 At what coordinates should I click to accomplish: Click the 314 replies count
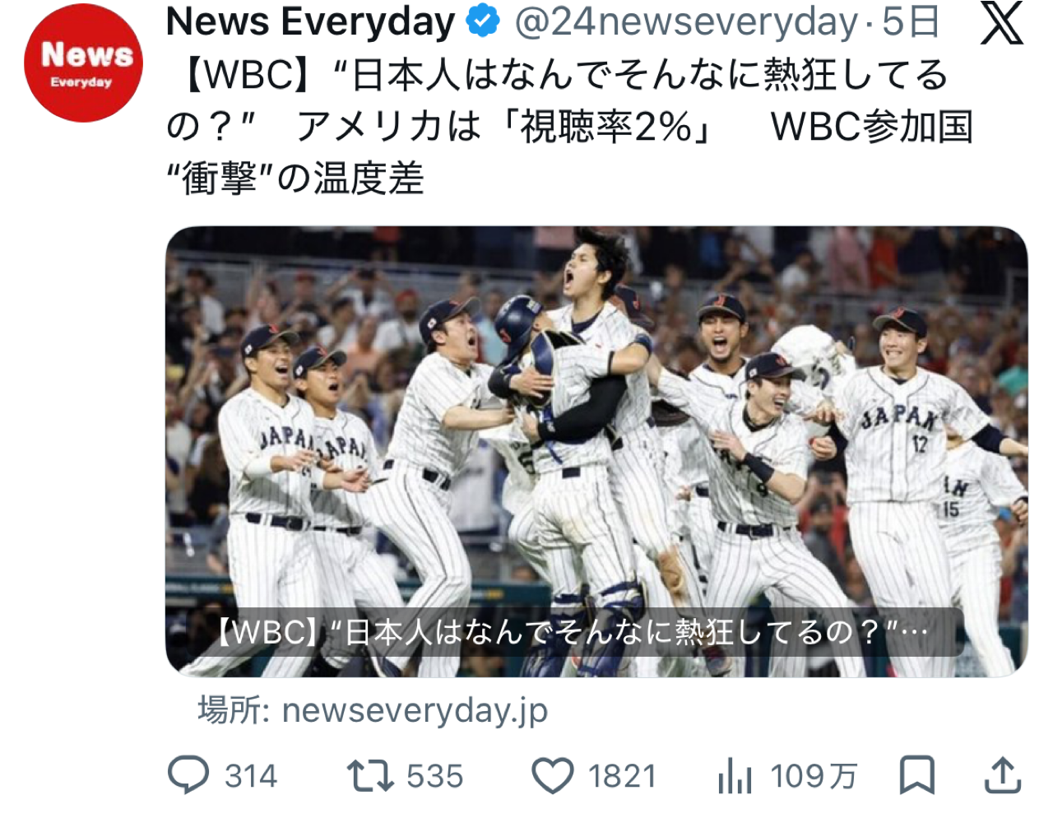click(251, 776)
